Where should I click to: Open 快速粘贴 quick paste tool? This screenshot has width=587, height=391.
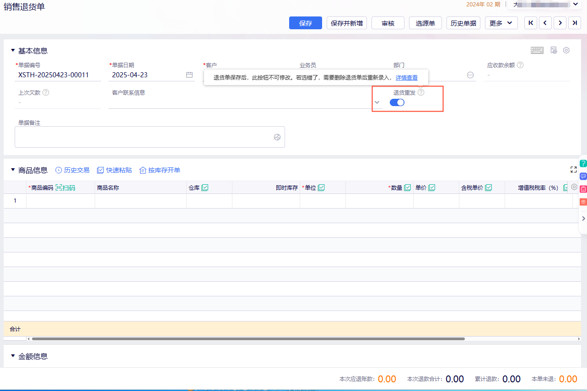pyautogui.click(x=114, y=170)
